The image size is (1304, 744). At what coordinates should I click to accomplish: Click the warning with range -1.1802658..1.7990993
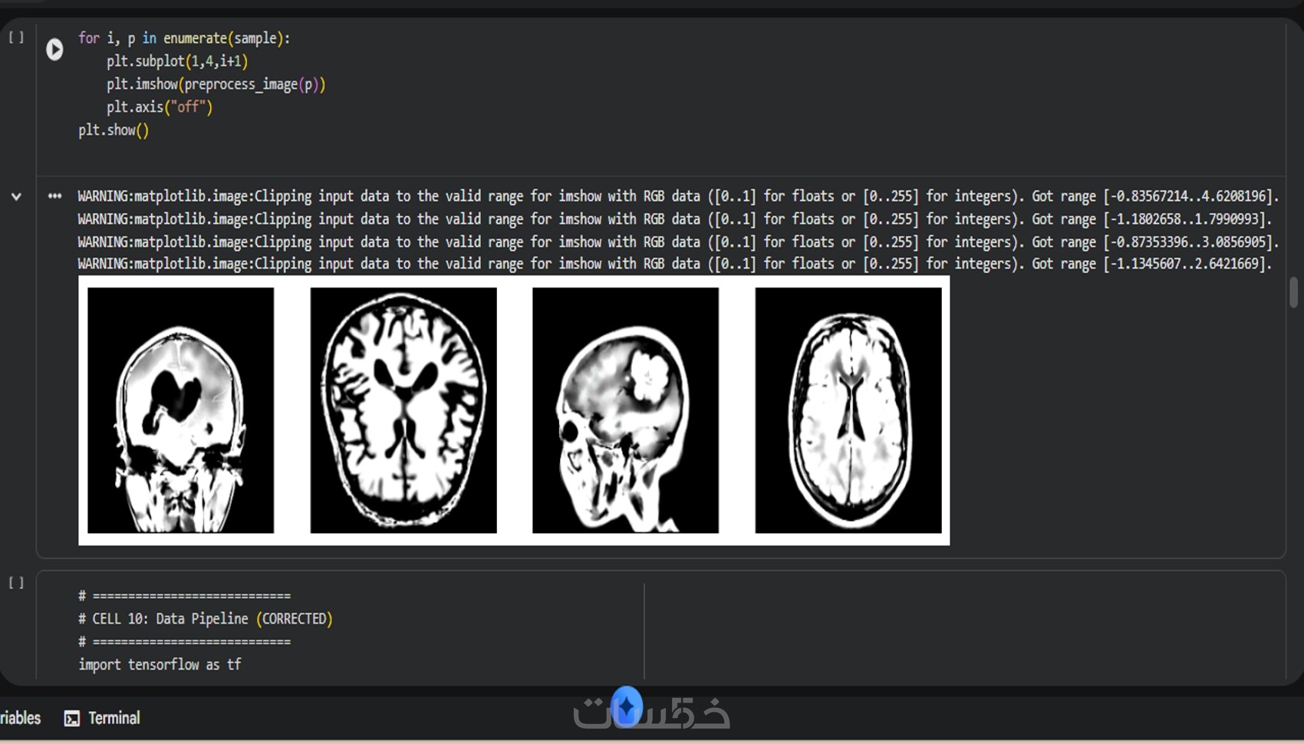(675, 219)
